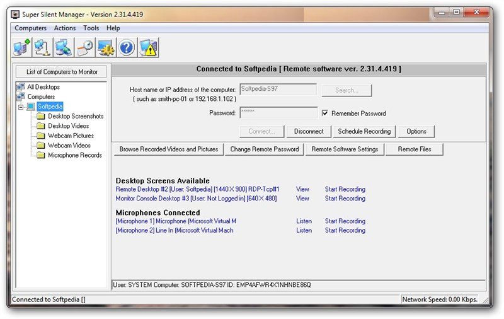Image resolution: width=504 pixels, height=319 pixels.
Task: Open settings via monitor gear icon
Action: coord(106,47)
